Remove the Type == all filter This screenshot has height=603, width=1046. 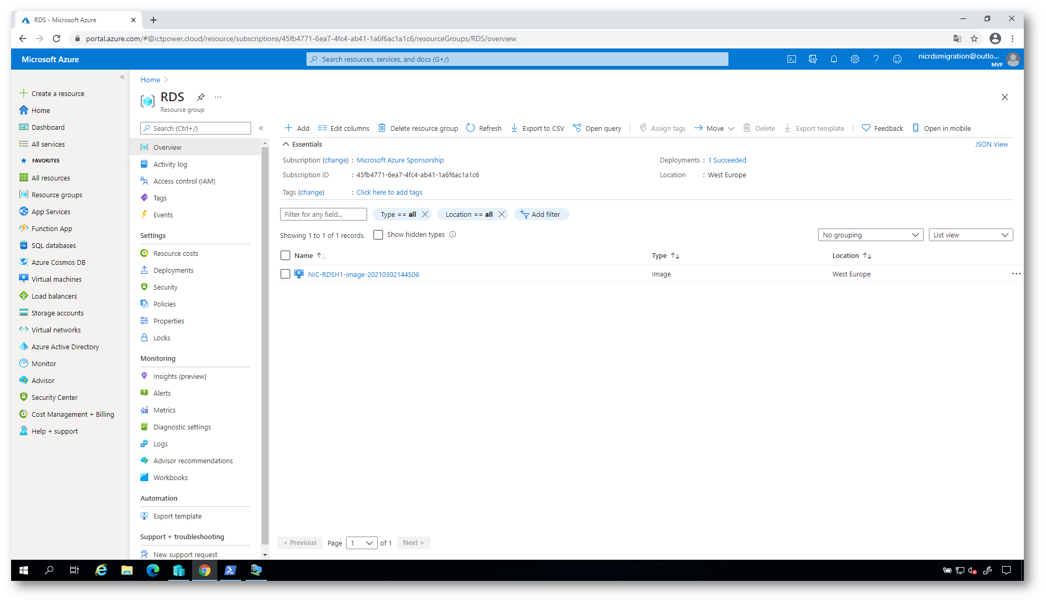click(425, 214)
